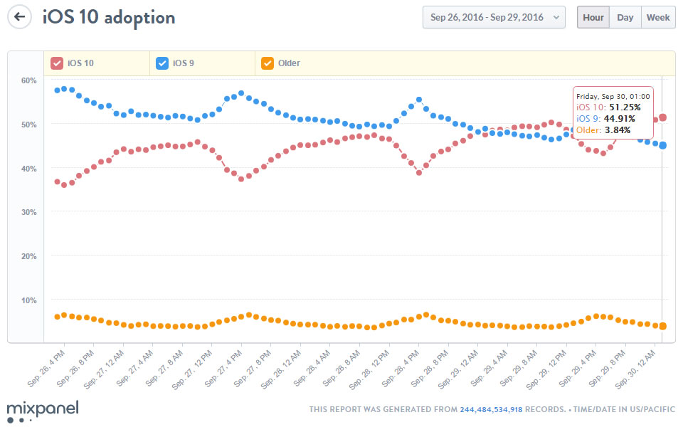Click the first blue iOS 9 data point
This screenshot has height=427, width=683.
coord(57,90)
